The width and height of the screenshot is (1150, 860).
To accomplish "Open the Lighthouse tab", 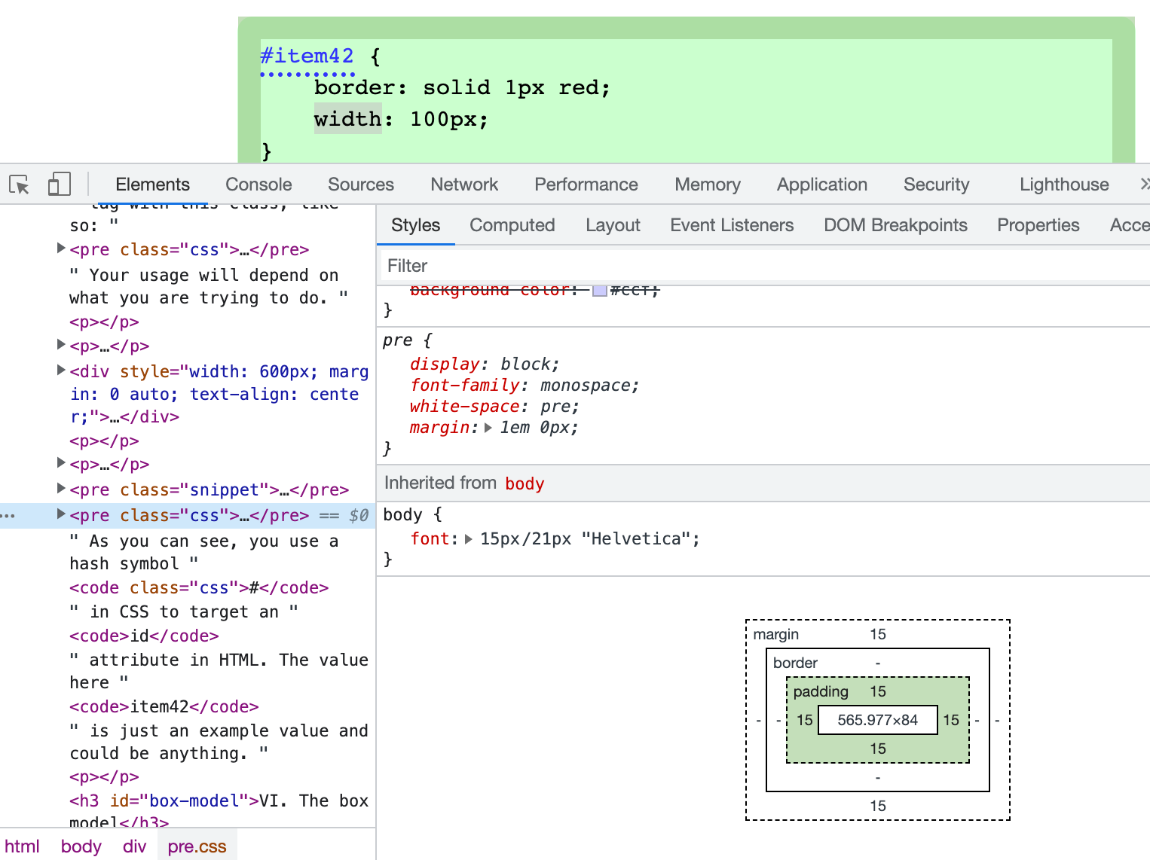I will coord(1064,185).
